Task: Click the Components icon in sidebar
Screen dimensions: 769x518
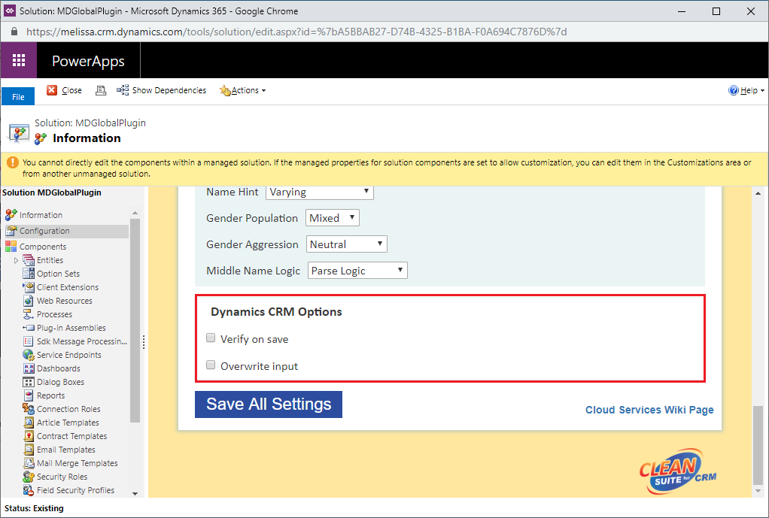Action: click(11, 247)
